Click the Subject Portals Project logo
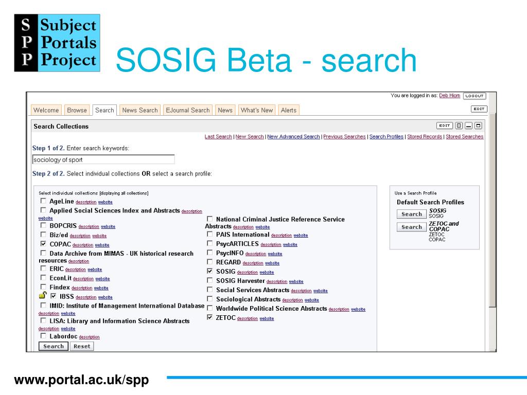This screenshot has height=395, width=527. pyautogui.click(x=57, y=43)
